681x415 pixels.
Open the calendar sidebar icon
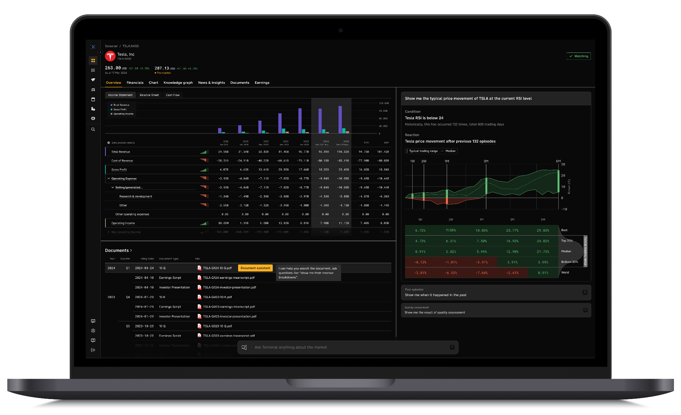click(x=93, y=99)
